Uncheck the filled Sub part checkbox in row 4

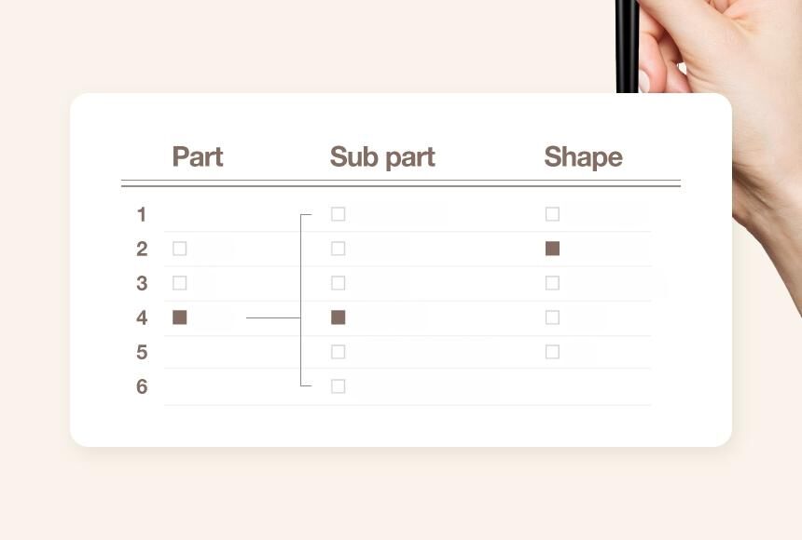click(x=339, y=317)
